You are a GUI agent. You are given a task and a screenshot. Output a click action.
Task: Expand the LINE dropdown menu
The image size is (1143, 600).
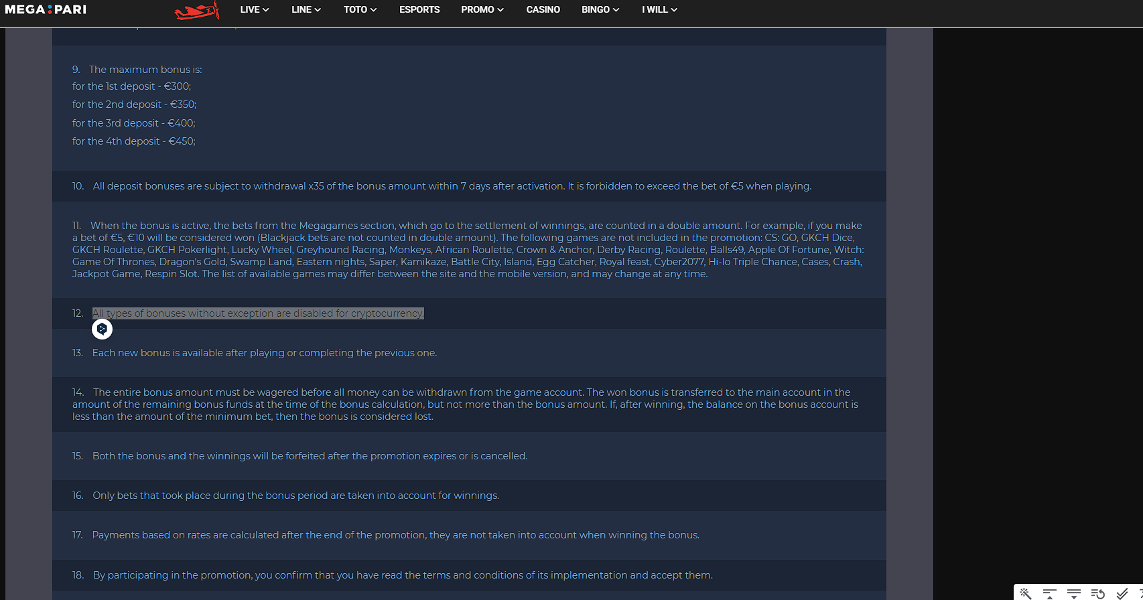pyautogui.click(x=306, y=9)
